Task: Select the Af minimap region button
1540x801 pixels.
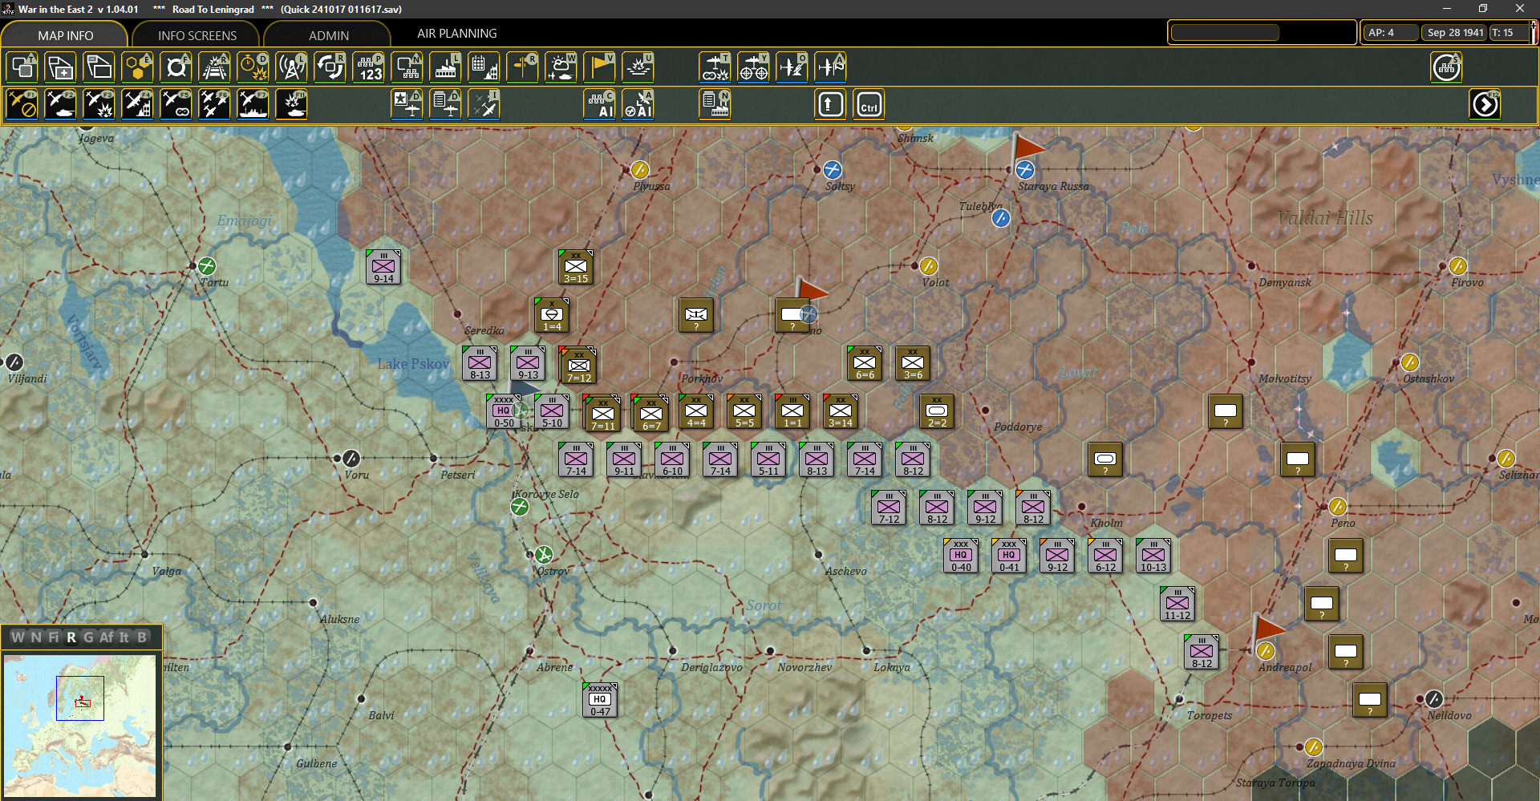Action: click(107, 637)
